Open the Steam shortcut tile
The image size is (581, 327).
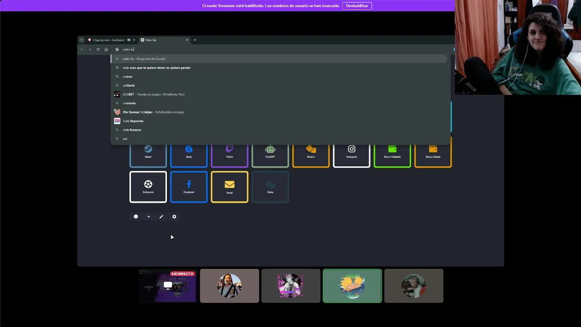[x=148, y=155]
